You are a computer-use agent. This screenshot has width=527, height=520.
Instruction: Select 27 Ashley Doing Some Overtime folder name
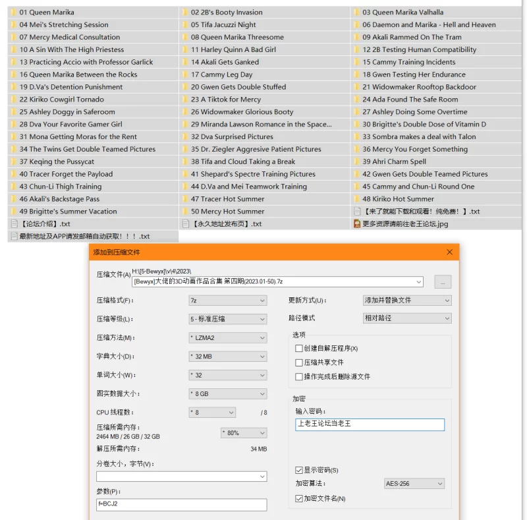[415, 112]
